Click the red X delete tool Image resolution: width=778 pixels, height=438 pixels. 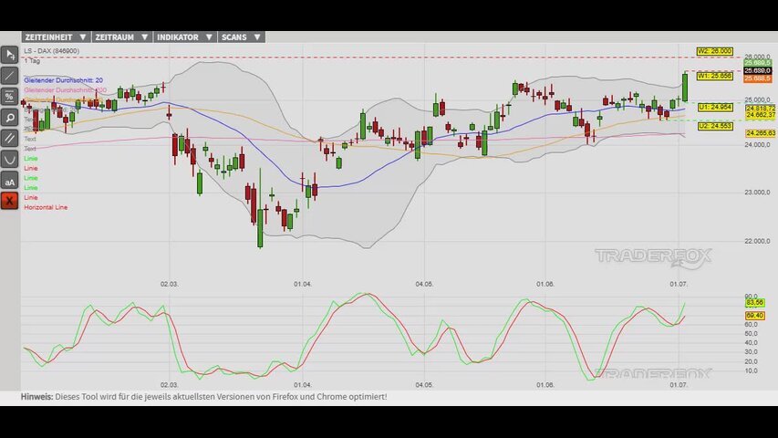coord(9,201)
